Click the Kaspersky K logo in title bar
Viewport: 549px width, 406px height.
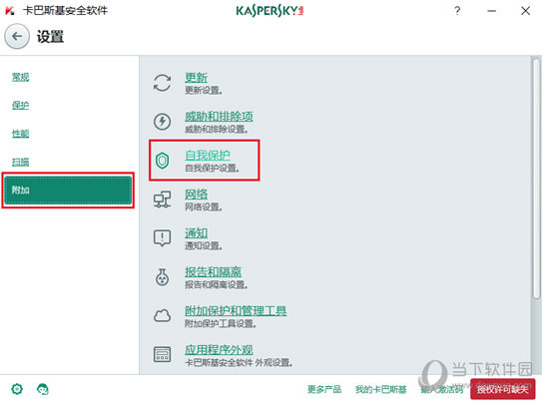10,11
